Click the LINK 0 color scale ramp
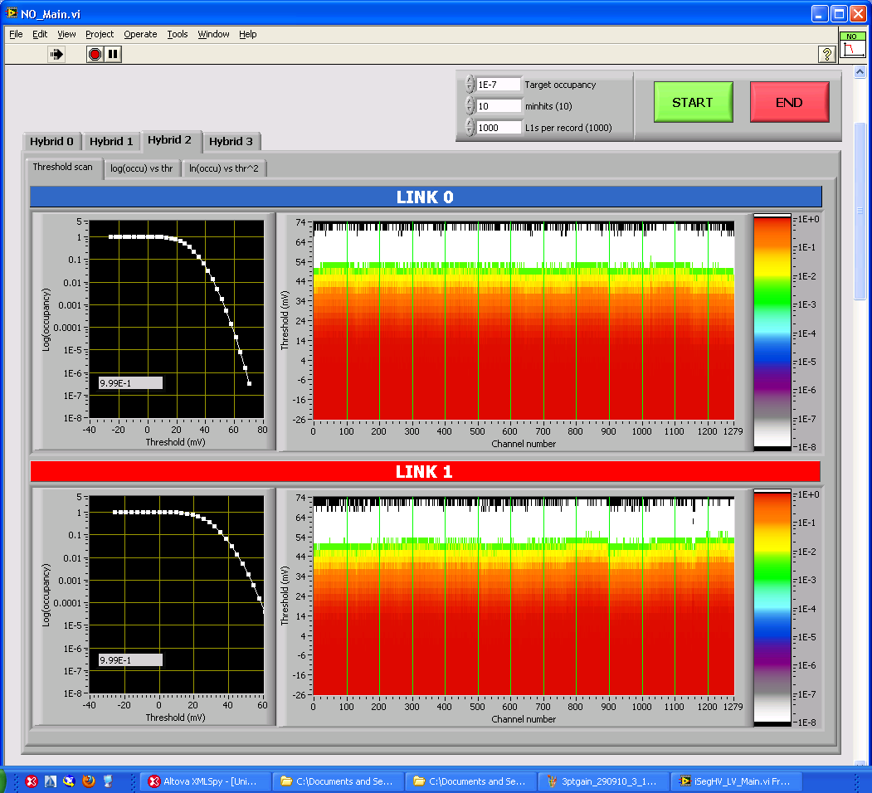 point(772,332)
